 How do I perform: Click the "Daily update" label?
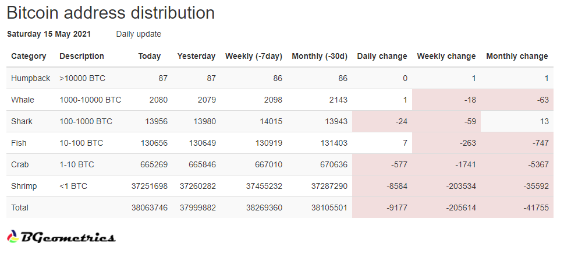[x=139, y=34]
